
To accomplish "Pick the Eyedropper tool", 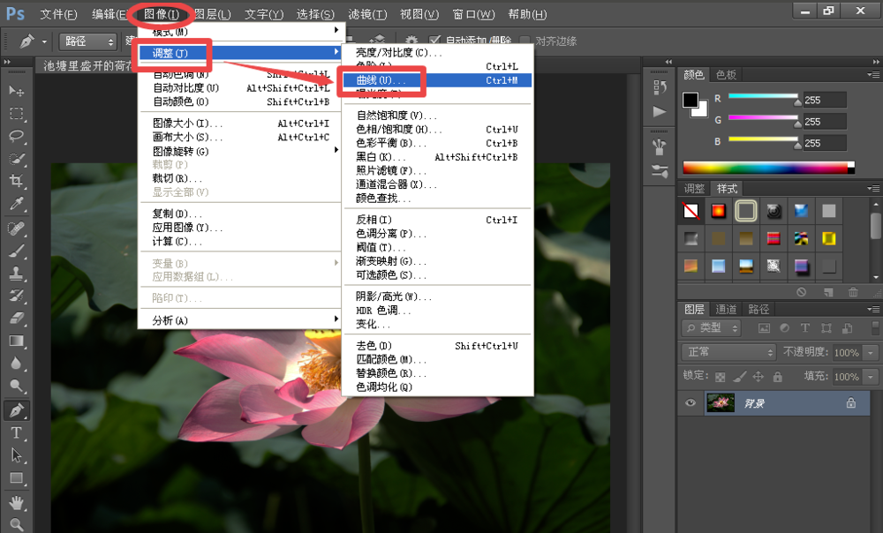I will [x=16, y=204].
